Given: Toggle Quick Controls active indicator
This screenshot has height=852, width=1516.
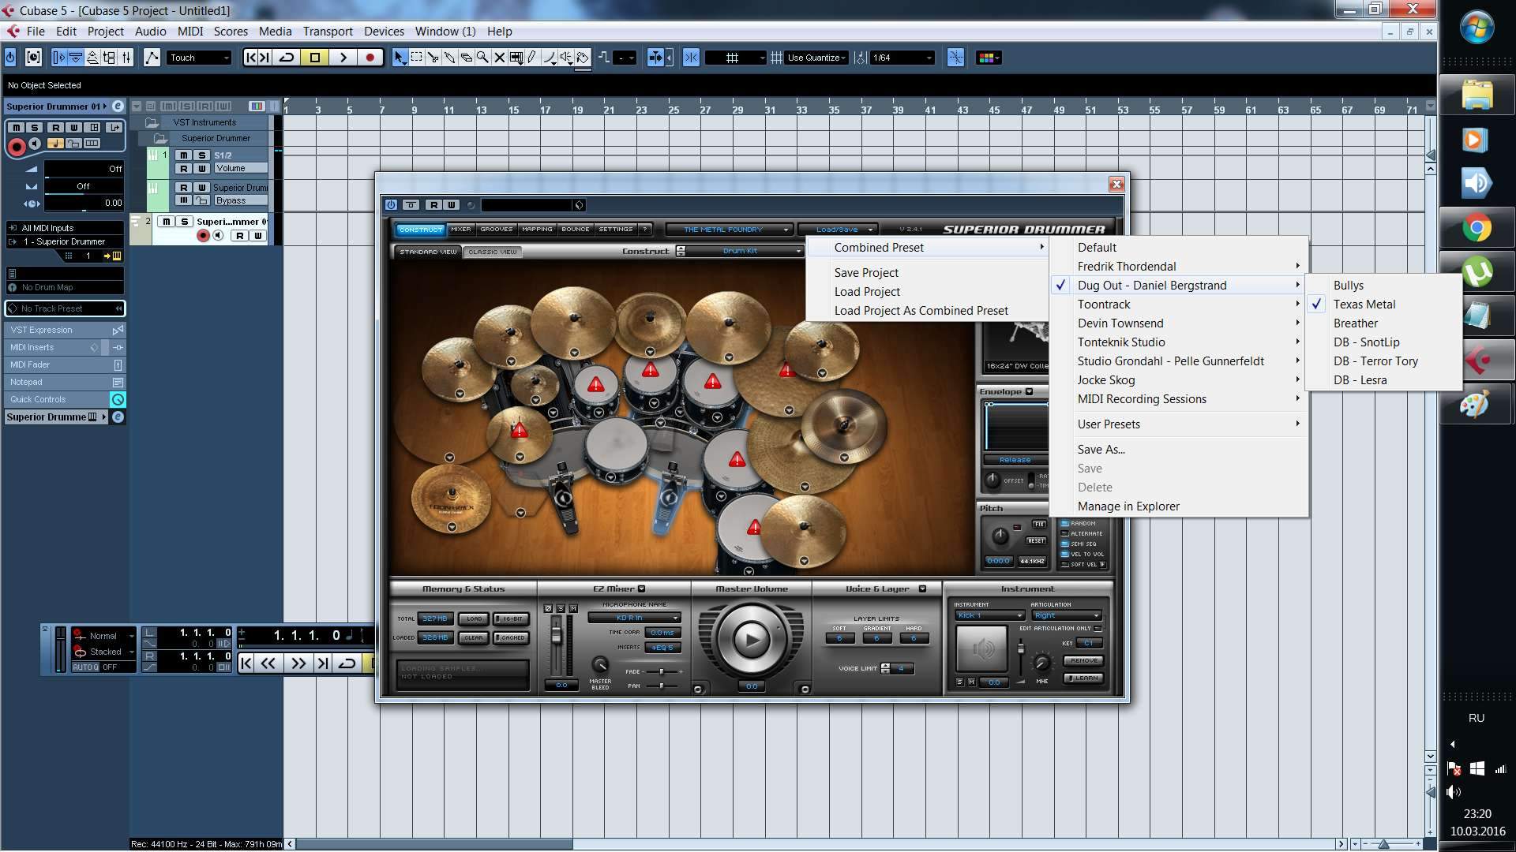Looking at the screenshot, I should (118, 399).
